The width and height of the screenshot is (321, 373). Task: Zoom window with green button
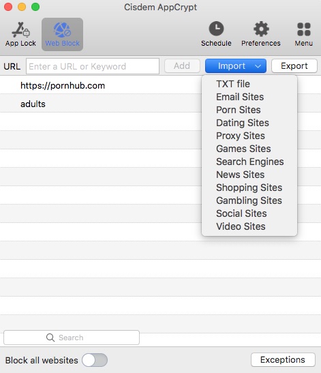[x=35, y=7]
